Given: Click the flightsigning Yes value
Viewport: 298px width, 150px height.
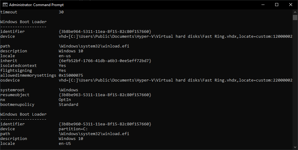Looking at the screenshot, I should click(x=62, y=71).
